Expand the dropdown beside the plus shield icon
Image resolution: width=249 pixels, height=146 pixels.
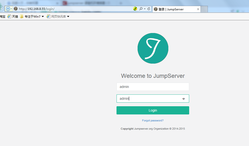[x=11, y=9]
